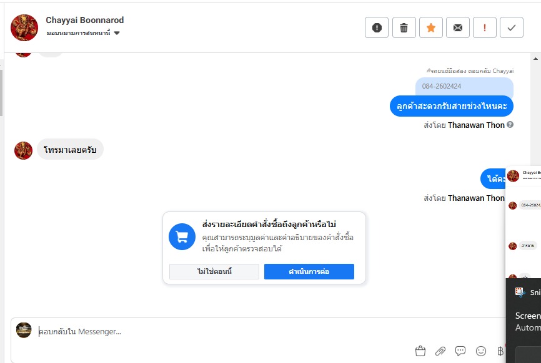Click the spam report octagon icon
The image size is (541, 363).
pyautogui.click(x=377, y=27)
